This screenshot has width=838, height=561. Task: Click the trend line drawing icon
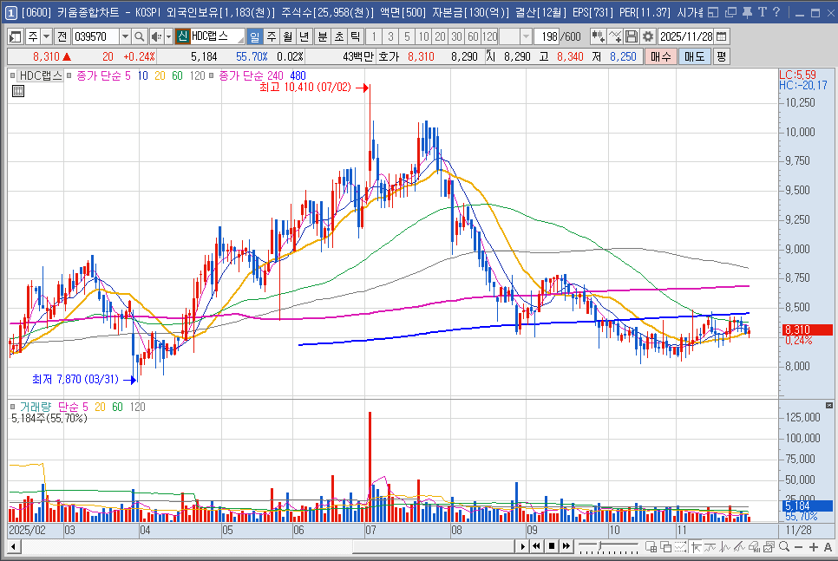tap(740, 546)
